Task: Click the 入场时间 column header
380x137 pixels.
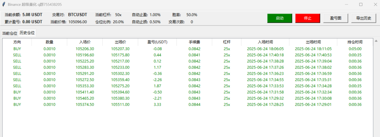Action: [x=265, y=42]
